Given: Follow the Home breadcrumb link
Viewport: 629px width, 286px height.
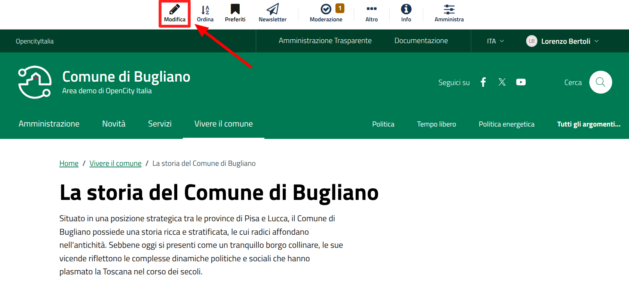Looking at the screenshot, I should (69, 164).
